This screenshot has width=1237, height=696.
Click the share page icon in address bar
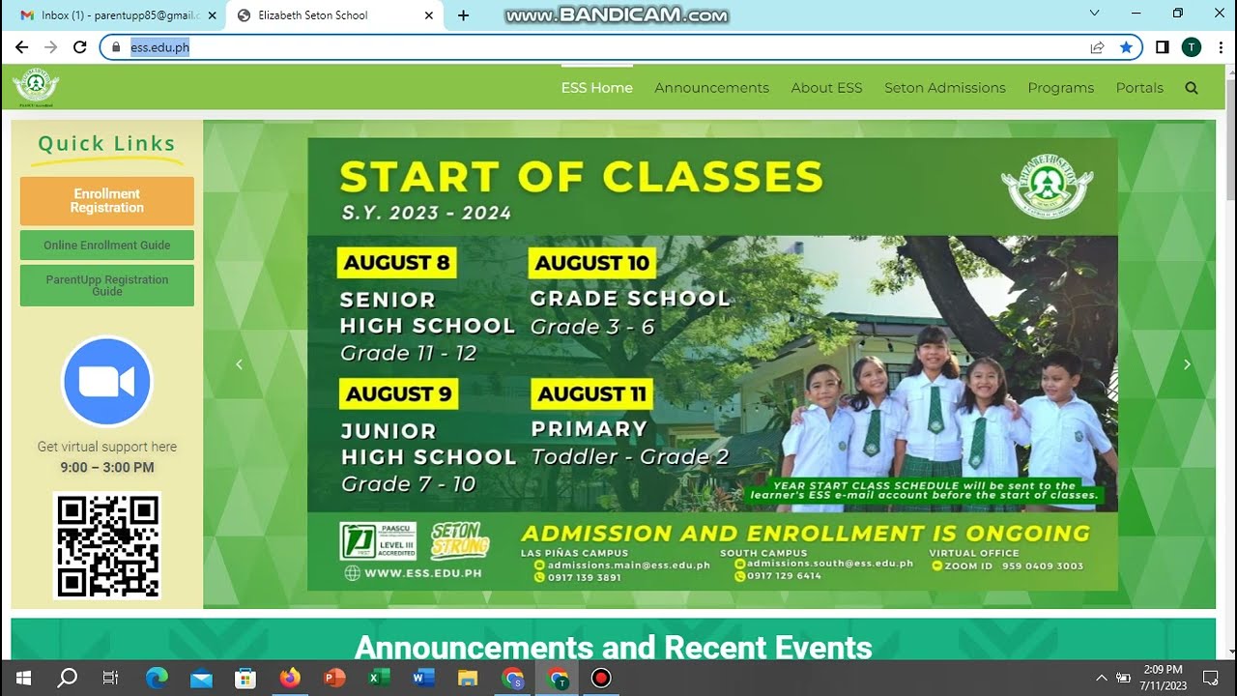point(1097,46)
